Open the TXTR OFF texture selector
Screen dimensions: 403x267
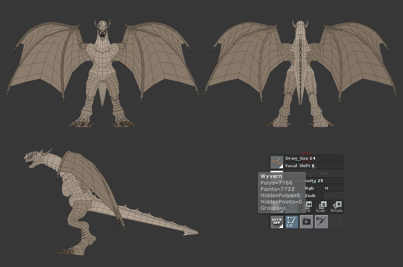[277, 222]
